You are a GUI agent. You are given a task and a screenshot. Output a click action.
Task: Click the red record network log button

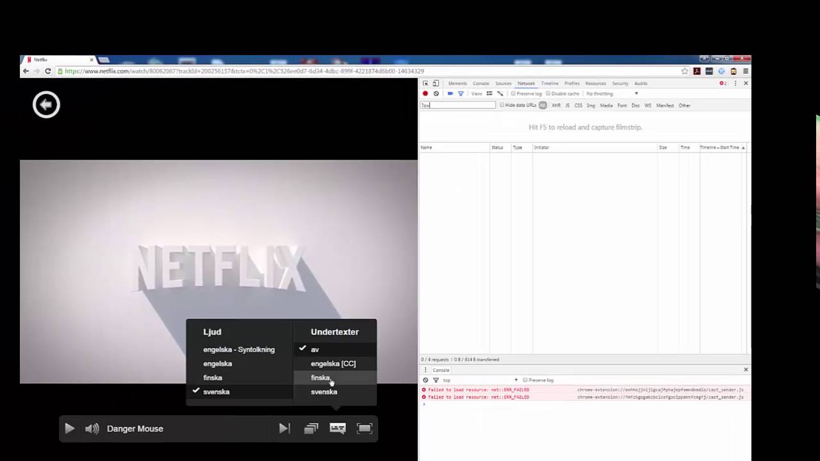click(x=425, y=93)
